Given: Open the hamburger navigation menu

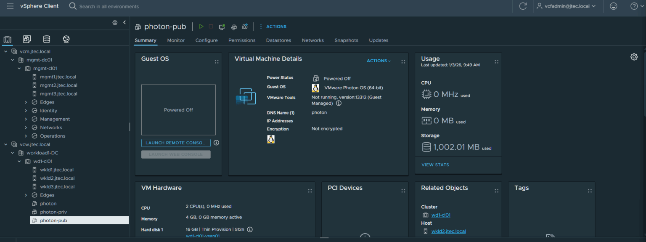Looking at the screenshot, I should point(10,6).
